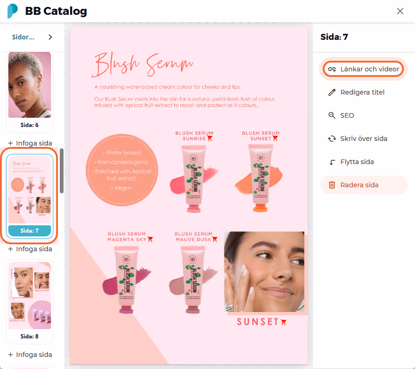The image size is (415, 369).
Task: Click the page list vertical scrollbar
Action: 62,171
